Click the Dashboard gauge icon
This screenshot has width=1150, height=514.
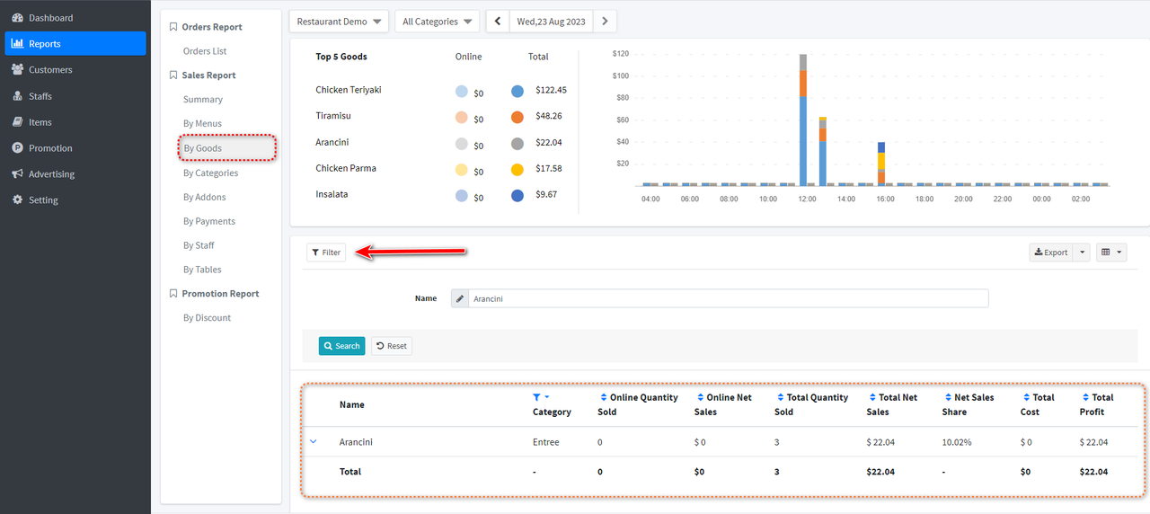pyautogui.click(x=18, y=18)
